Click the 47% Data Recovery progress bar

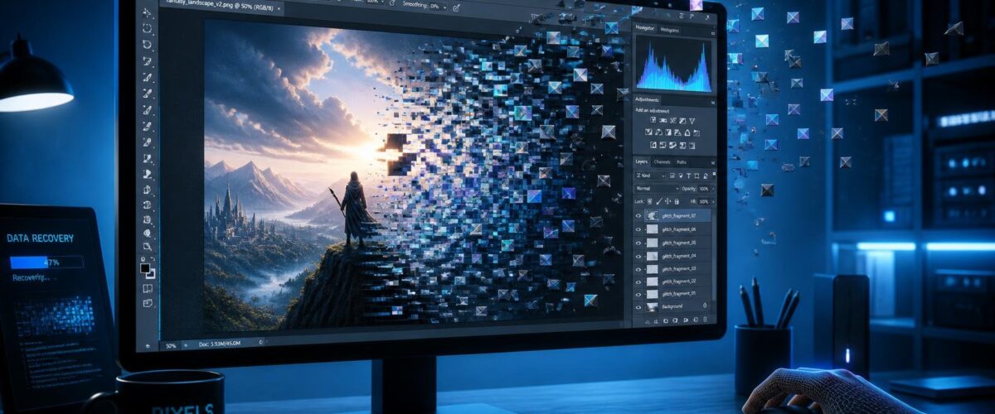(x=46, y=262)
